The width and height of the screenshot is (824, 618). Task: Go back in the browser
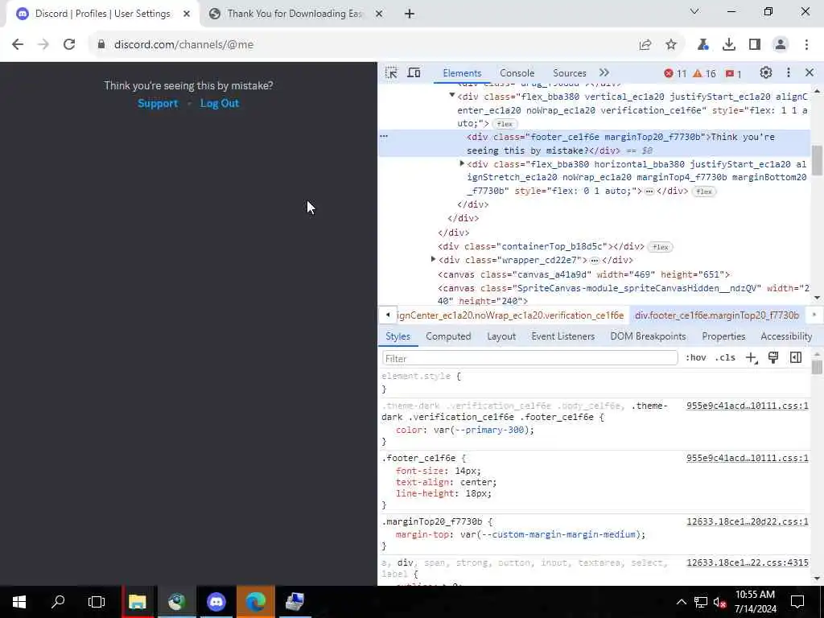point(18,45)
